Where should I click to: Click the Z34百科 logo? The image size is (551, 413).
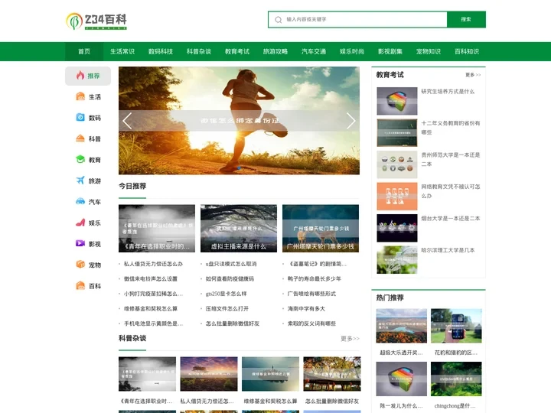point(96,21)
